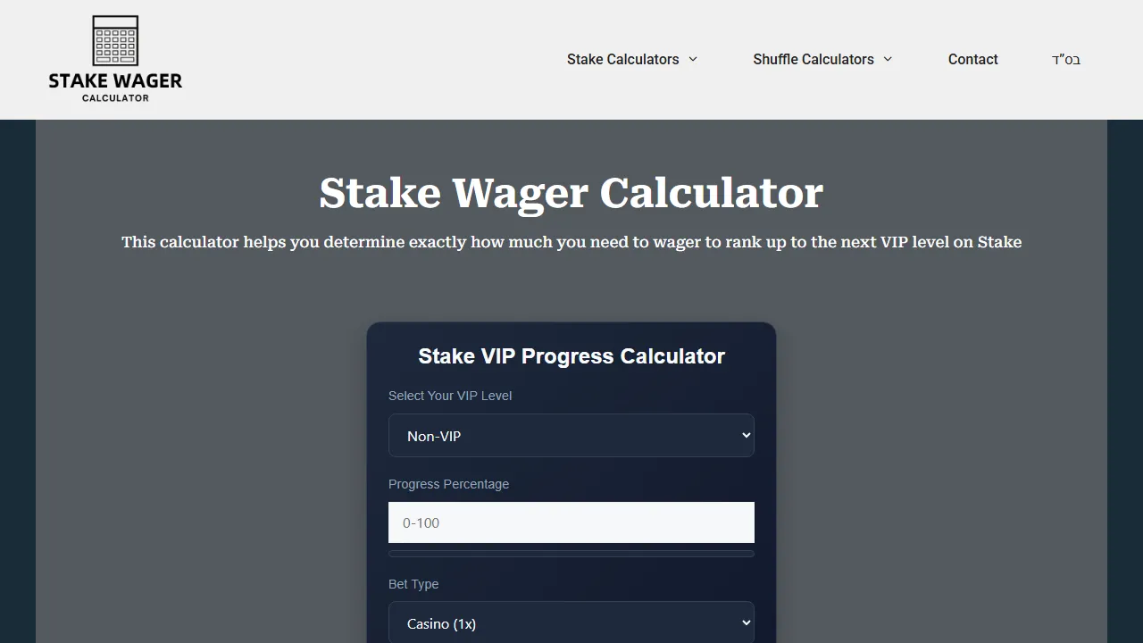Click the Progress Percentage 0-100 input field

click(x=571, y=522)
